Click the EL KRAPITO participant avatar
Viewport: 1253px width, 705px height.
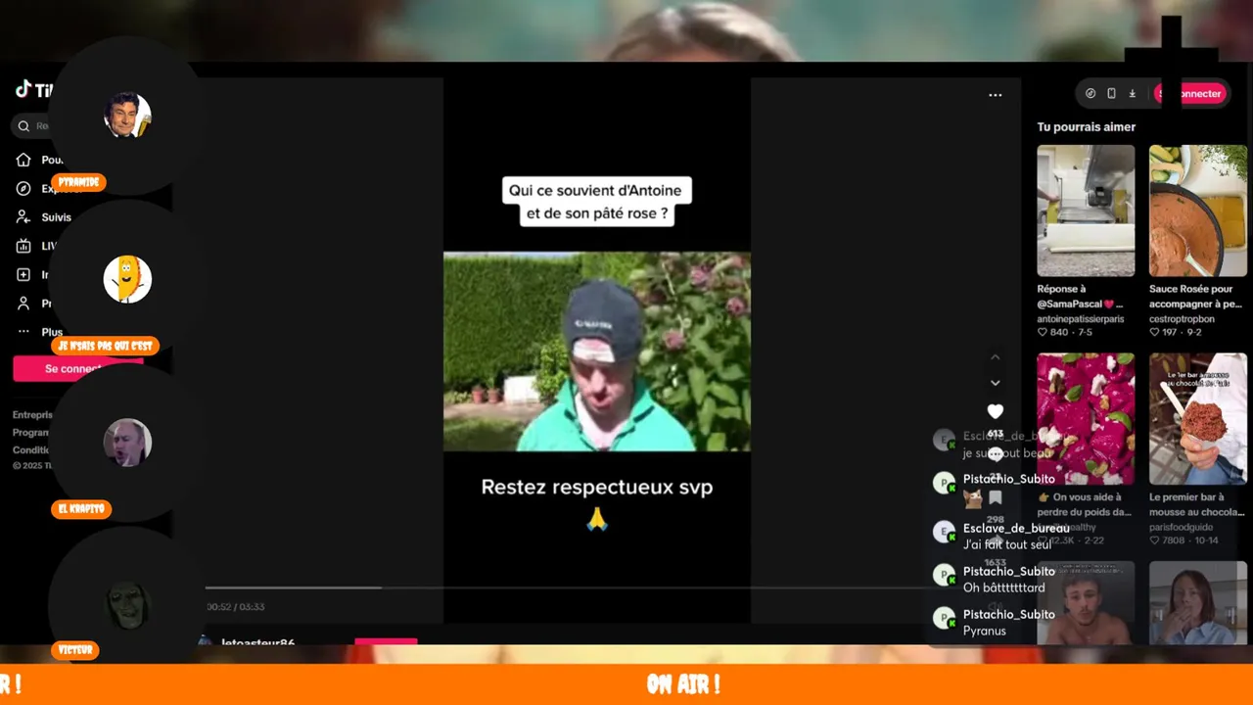tap(127, 443)
